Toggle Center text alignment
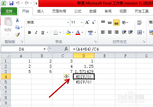 pyautogui.click(x=110, y=32)
